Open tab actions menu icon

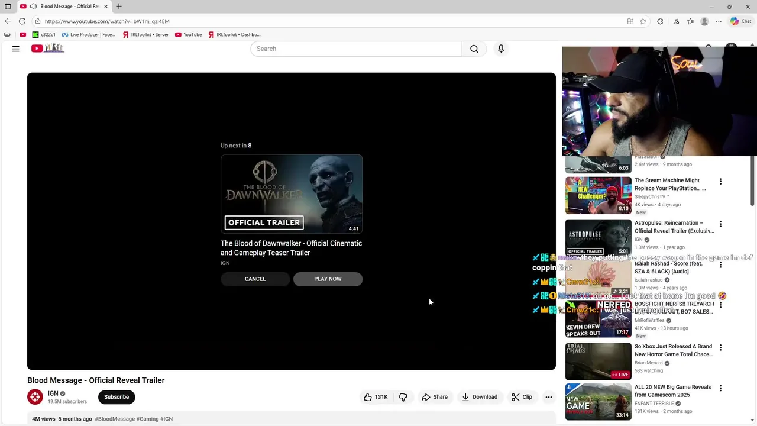point(8,7)
